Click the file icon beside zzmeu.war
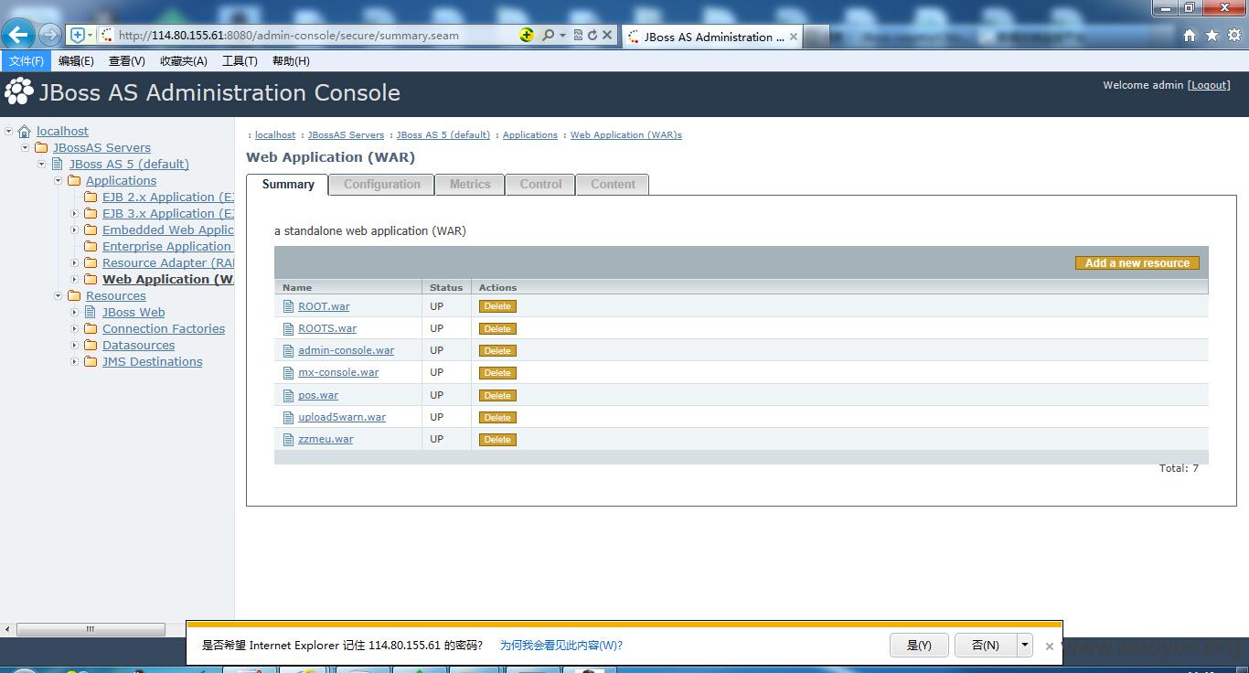This screenshot has height=673, width=1249. (x=289, y=440)
